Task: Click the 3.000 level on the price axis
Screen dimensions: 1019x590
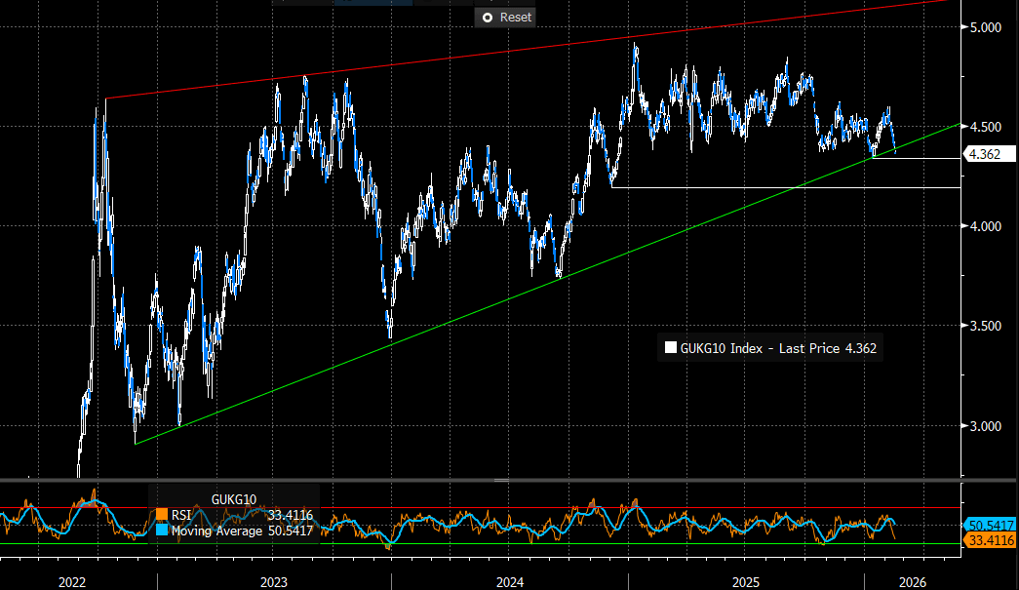Action: pyautogui.click(x=985, y=426)
